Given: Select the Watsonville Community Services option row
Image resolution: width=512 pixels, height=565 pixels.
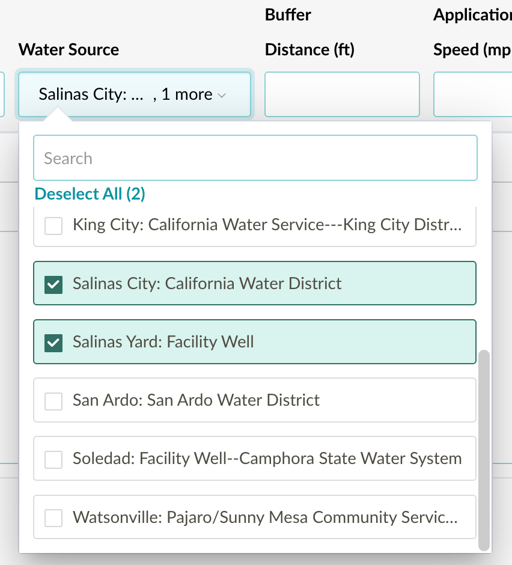Looking at the screenshot, I should pos(264,518).
